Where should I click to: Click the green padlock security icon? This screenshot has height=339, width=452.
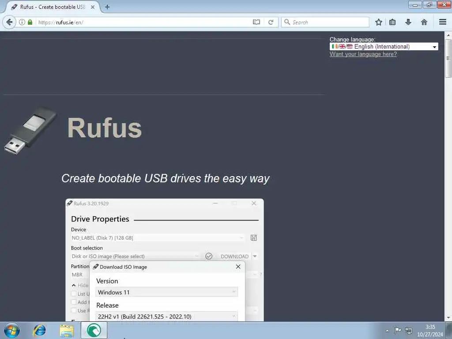(x=30, y=22)
